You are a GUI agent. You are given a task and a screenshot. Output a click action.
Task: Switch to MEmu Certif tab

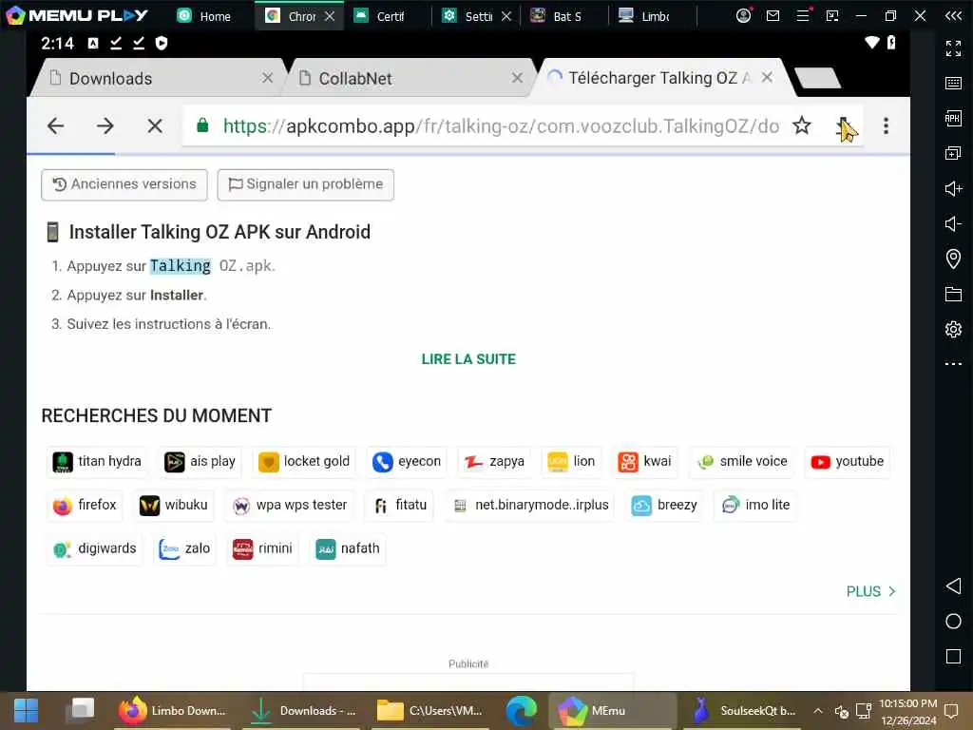380,16
